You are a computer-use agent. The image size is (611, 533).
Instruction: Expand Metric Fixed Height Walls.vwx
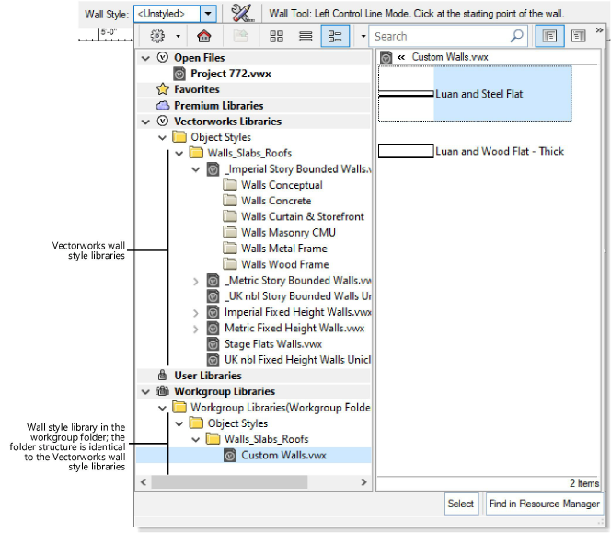196,329
